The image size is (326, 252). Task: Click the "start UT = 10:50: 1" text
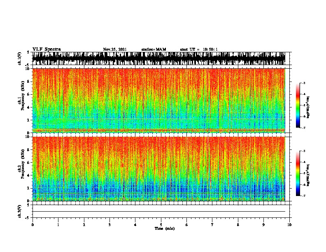coord(199,49)
